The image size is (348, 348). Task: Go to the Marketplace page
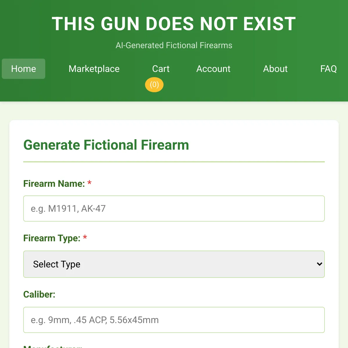[x=94, y=69]
